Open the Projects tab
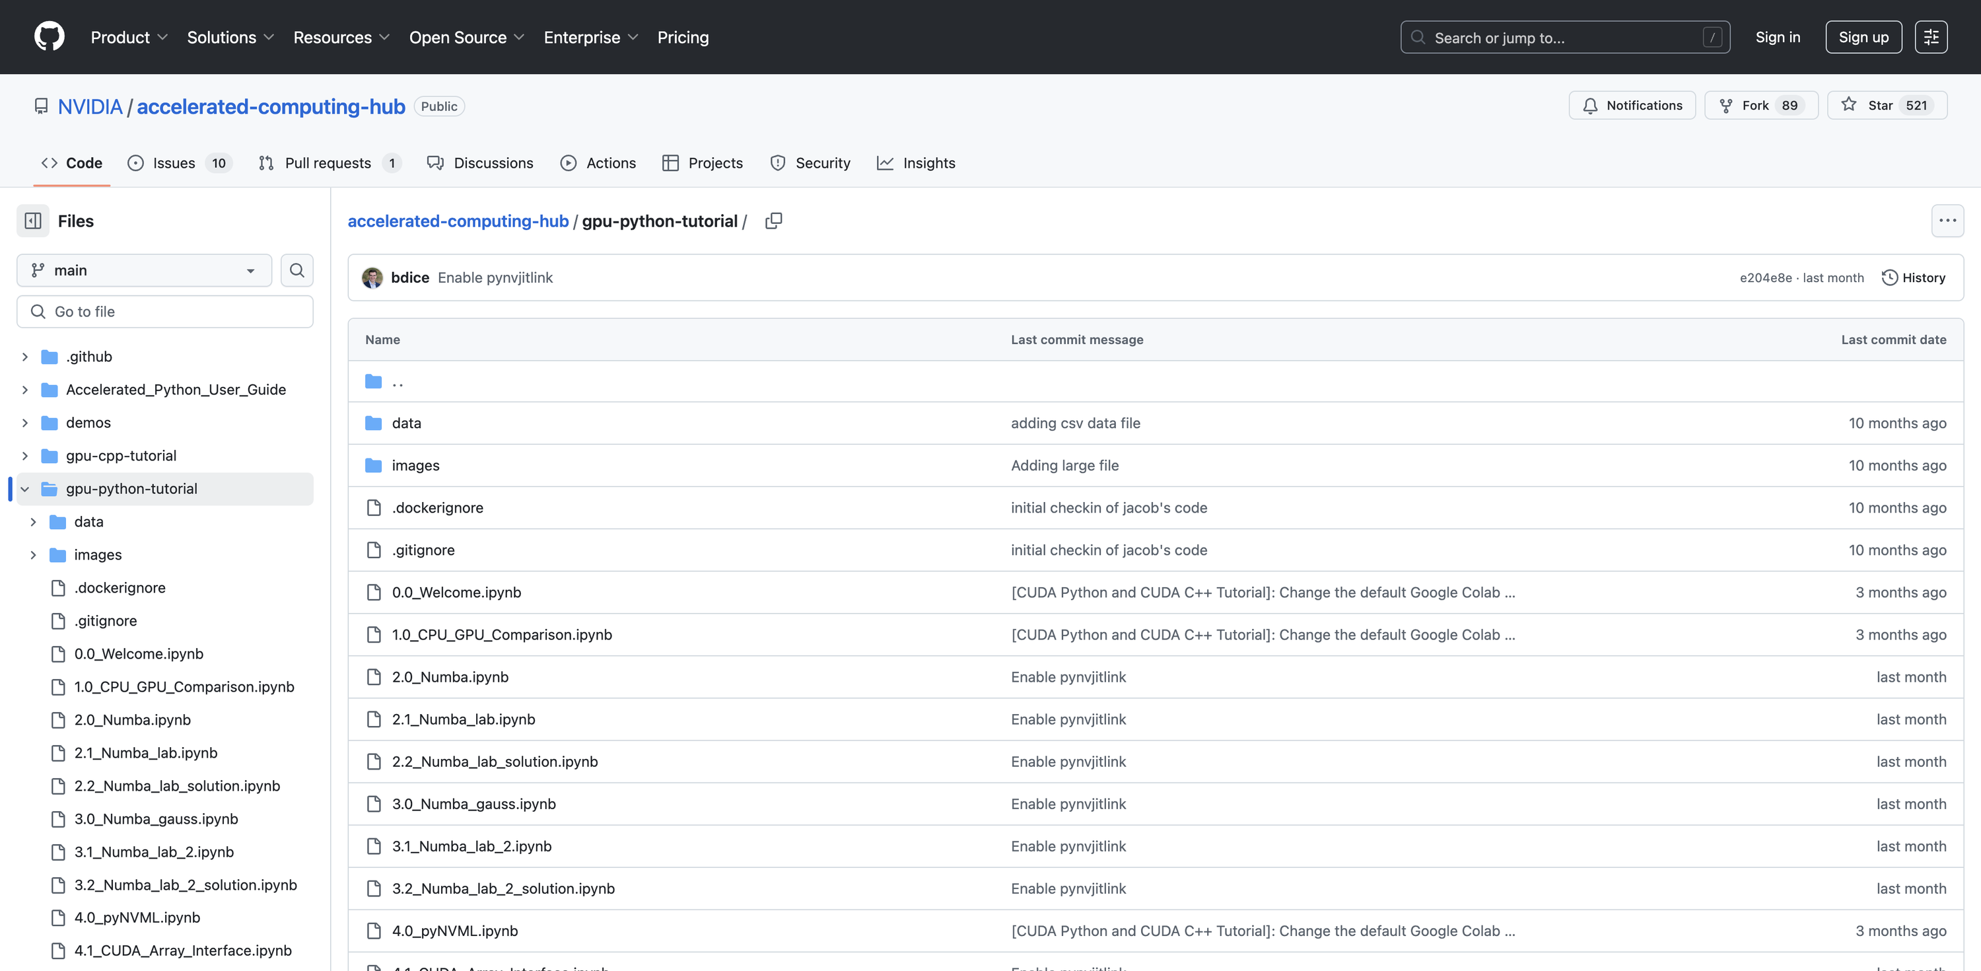 click(703, 163)
